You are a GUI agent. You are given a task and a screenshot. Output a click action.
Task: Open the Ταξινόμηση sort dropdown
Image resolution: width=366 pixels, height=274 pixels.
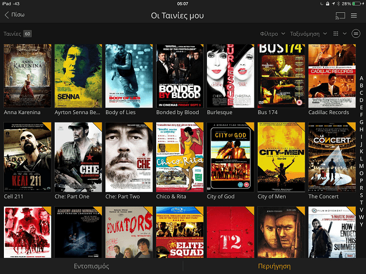(309, 34)
